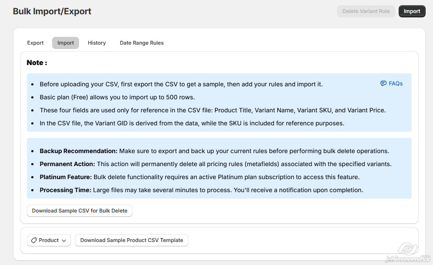433x265 pixels.
Task: Click the Bulk Import/Export page heading
Action: [x=52, y=11]
